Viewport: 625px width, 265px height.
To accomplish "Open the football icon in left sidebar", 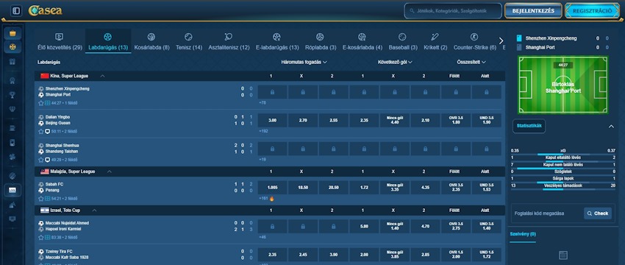I will pos(12,176).
